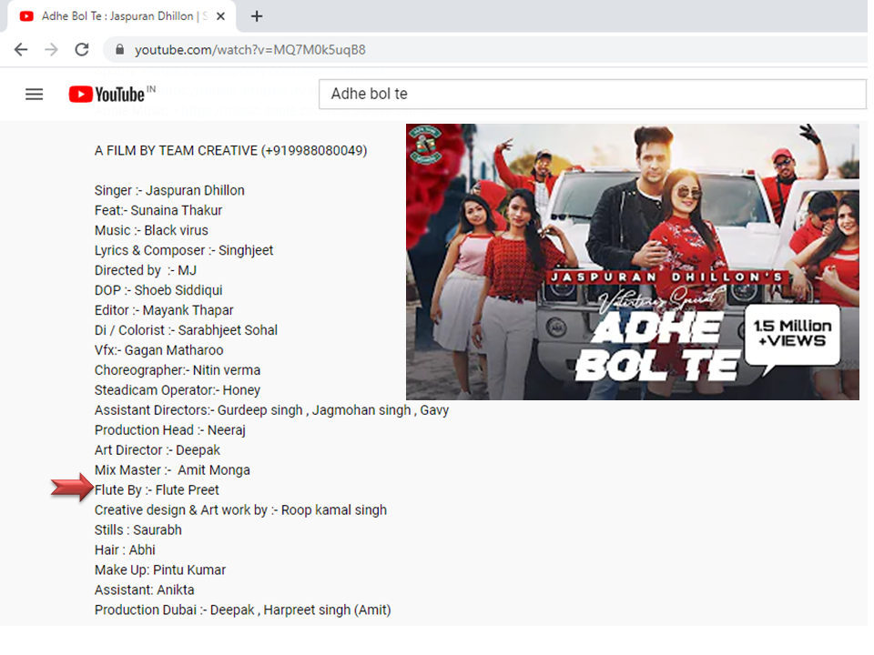Screen dimensions: 874x655
Task: Go back to the previous page
Action: coord(21,49)
